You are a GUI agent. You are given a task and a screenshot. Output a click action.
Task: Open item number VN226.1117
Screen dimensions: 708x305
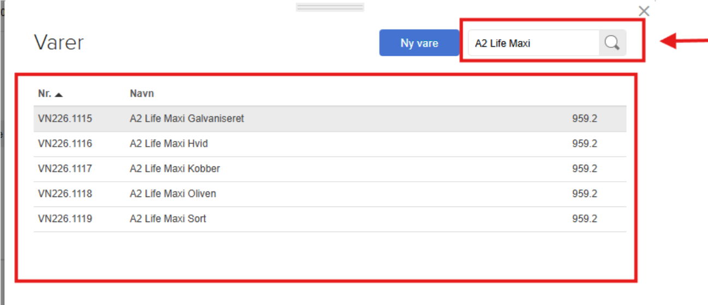(65, 169)
